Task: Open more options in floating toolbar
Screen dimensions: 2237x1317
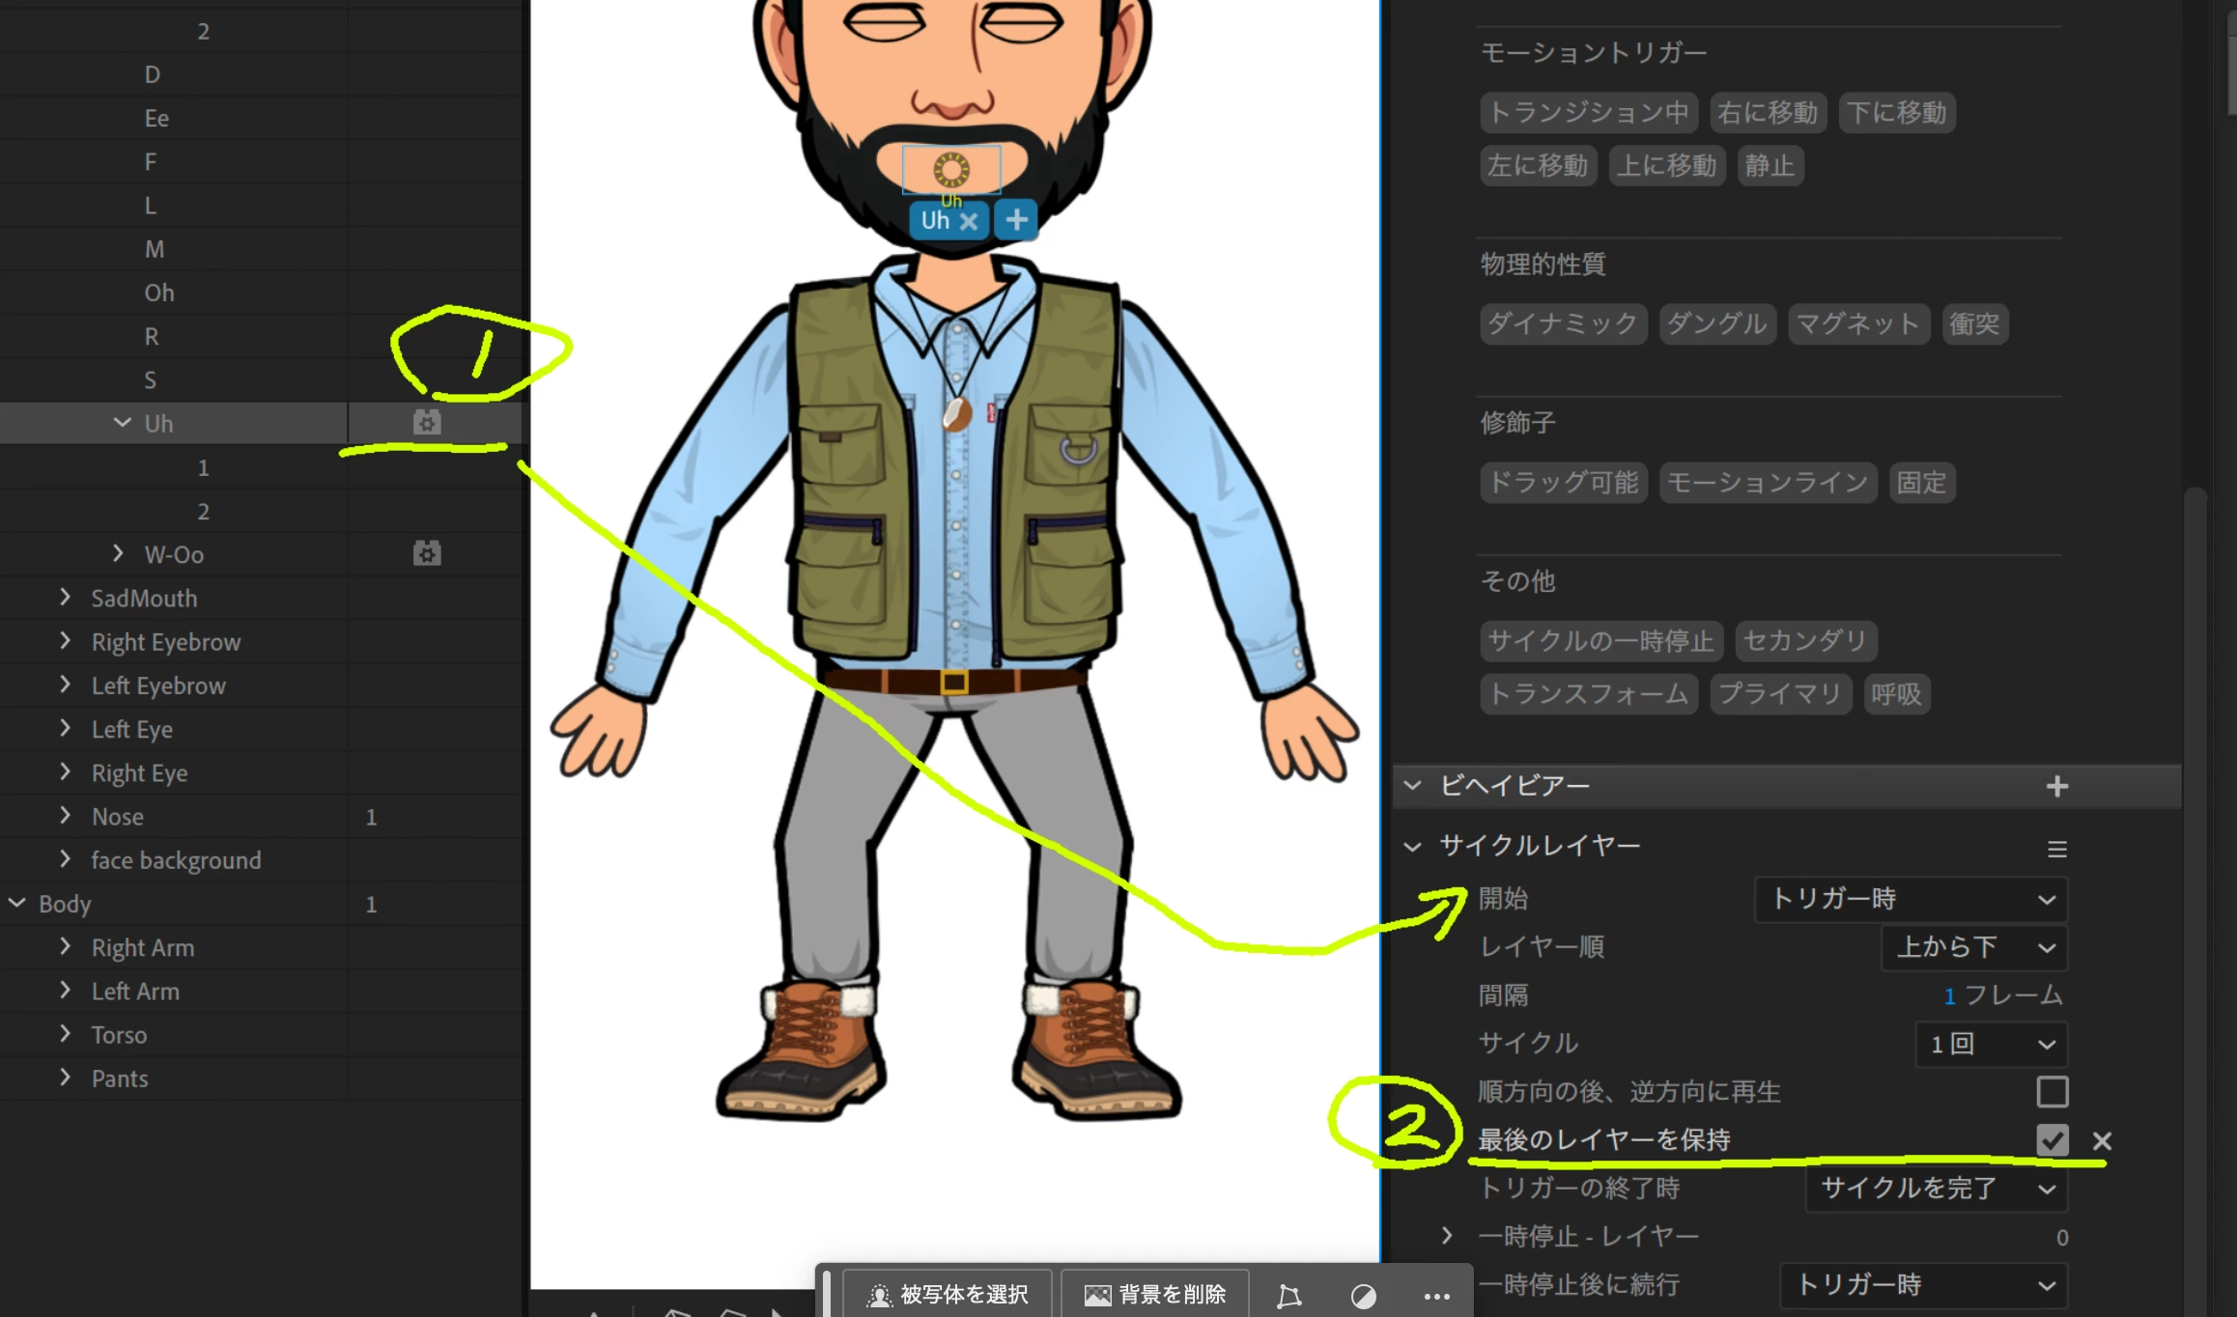Action: tap(1436, 1295)
